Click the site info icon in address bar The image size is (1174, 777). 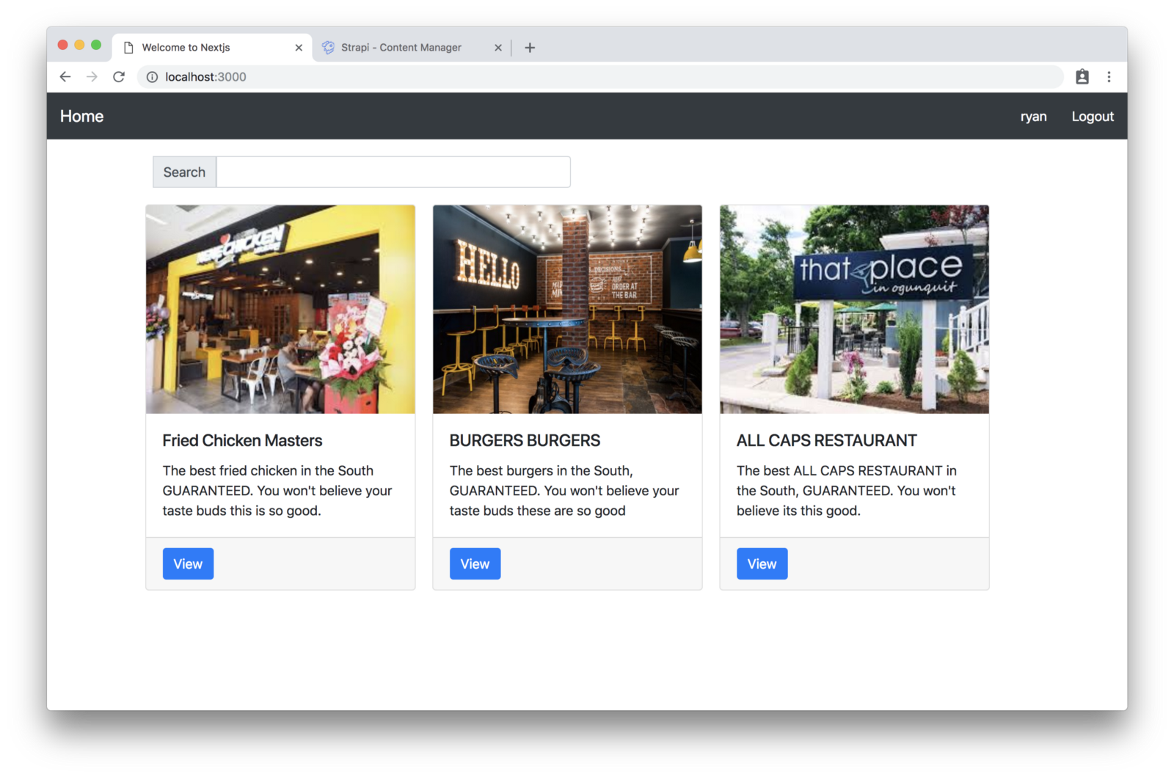(152, 77)
